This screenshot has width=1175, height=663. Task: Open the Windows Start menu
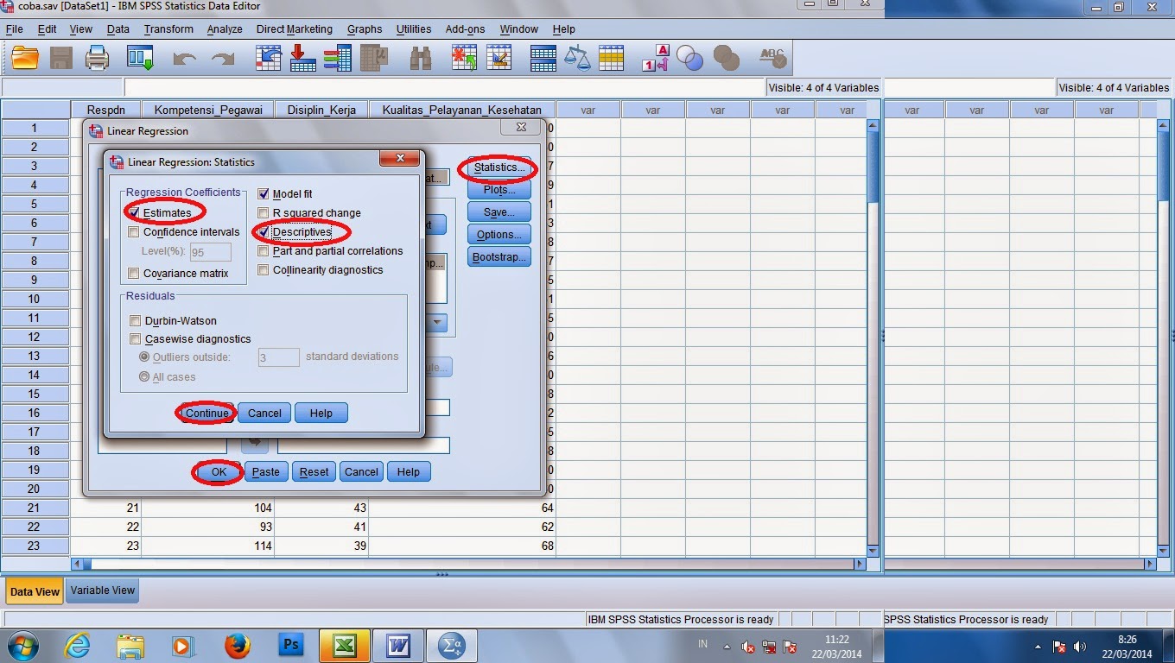pyautogui.click(x=22, y=645)
